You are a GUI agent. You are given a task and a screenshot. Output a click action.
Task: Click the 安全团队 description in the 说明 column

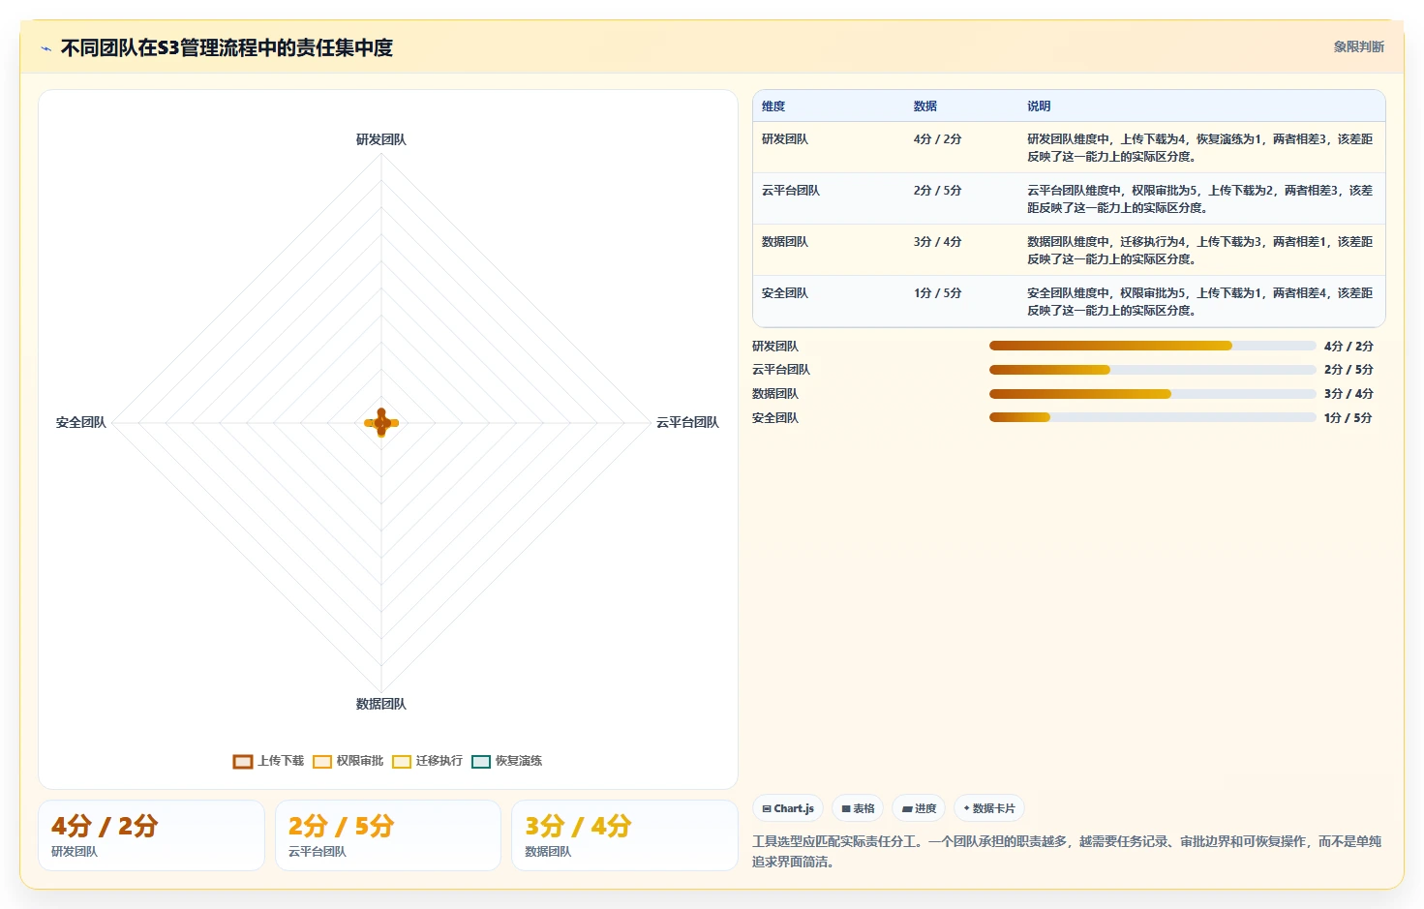pos(1200,302)
